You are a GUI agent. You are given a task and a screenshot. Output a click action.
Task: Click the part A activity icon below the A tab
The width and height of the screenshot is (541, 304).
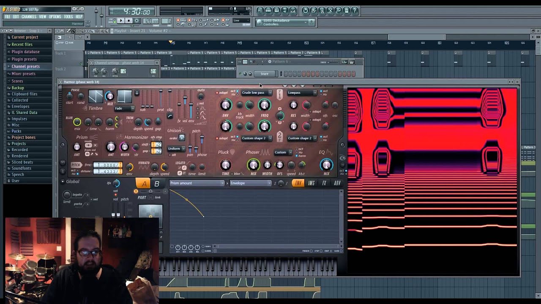(x=136, y=191)
